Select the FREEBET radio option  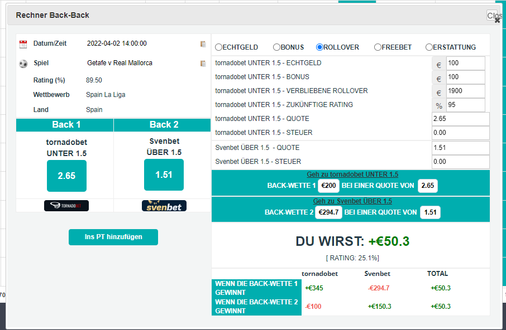tap(378, 47)
